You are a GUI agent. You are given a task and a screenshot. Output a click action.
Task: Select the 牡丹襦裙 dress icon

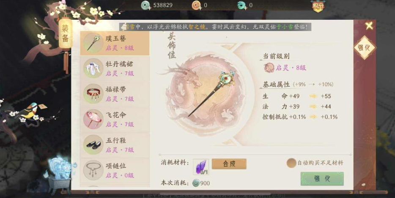pos(93,68)
